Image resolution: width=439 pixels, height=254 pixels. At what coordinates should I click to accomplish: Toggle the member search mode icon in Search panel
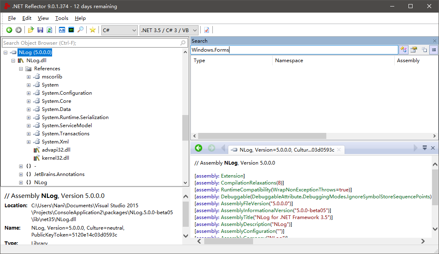pyautogui.click(x=414, y=50)
